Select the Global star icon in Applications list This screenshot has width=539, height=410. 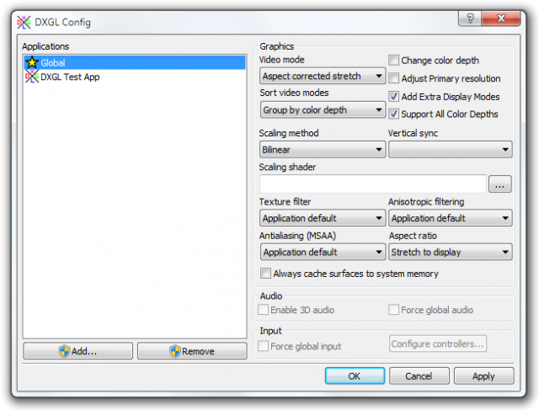[32, 62]
